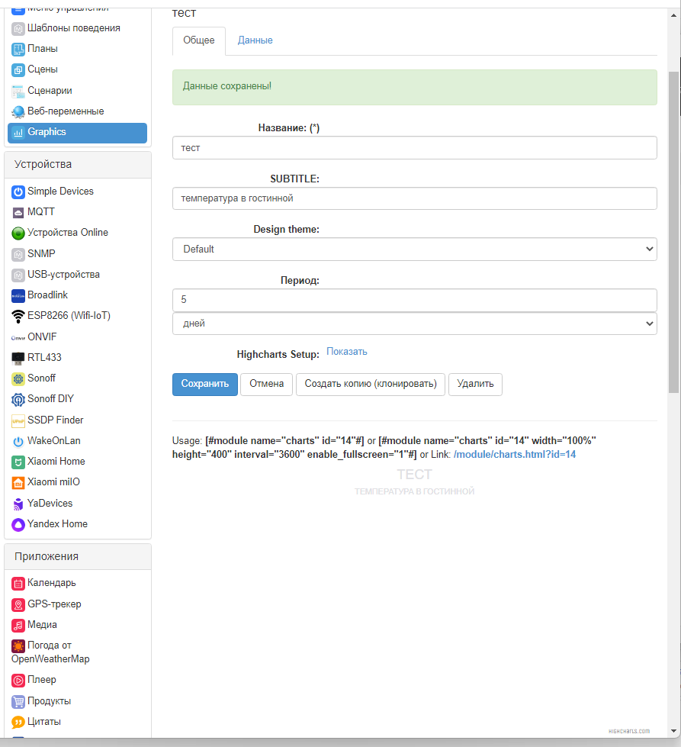Click the page vertical scrollbar thumb
The height and width of the screenshot is (747, 681).
[673, 232]
